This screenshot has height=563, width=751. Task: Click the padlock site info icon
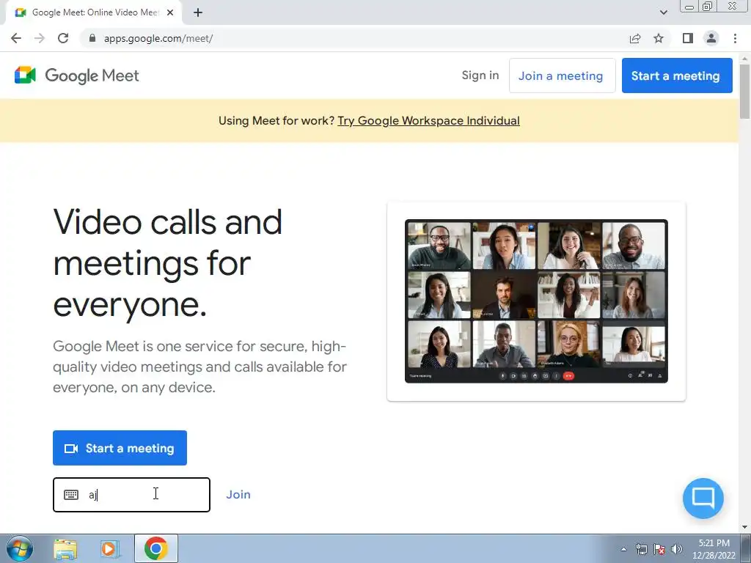pyautogui.click(x=92, y=38)
